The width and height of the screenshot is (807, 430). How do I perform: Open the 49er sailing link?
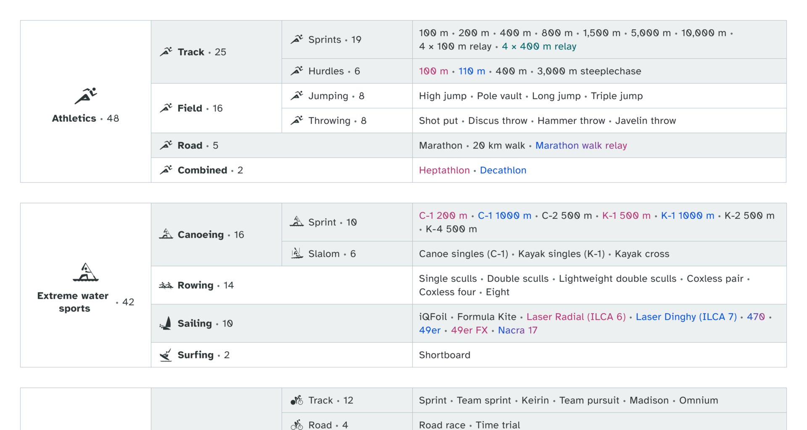tap(430, 330)
